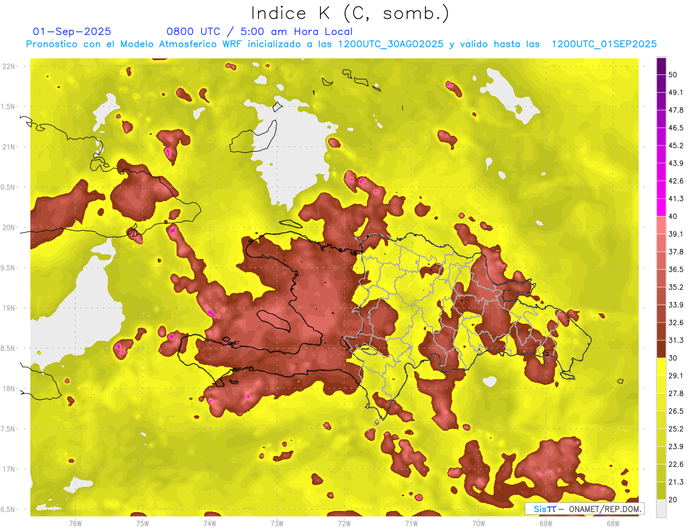Click the 'Indice K (C, somb.)' chart title

[x=350, y=13]
